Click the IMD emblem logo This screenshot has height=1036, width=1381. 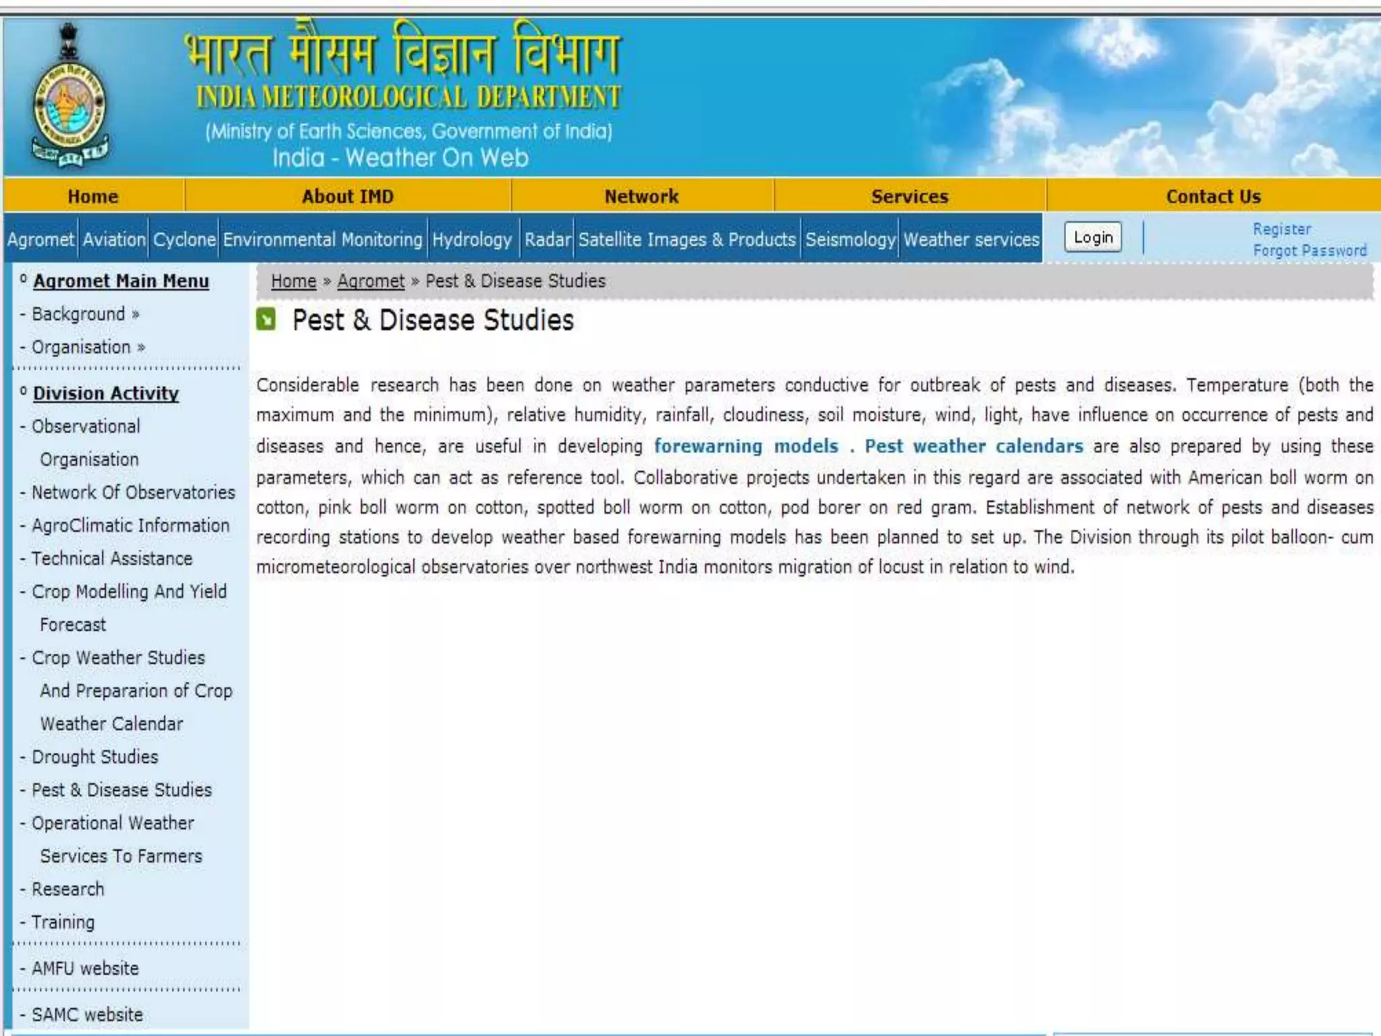click(x=69, y=96)
